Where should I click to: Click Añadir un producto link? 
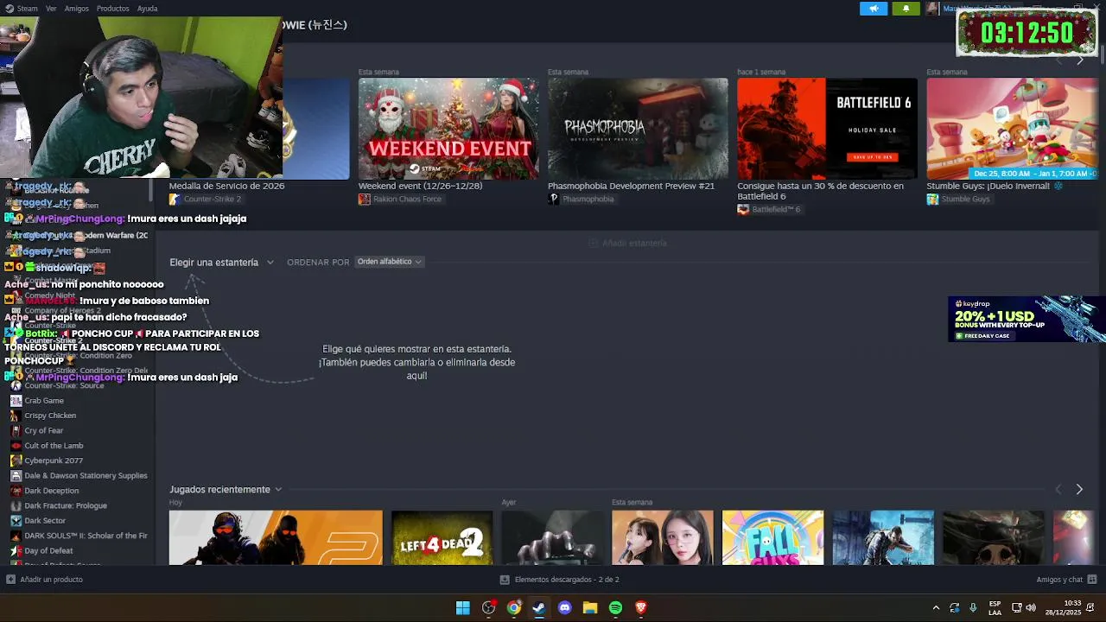[52, 580]
